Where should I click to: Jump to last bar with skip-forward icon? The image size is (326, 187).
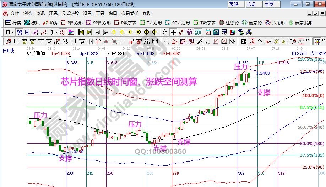point(89,32)
